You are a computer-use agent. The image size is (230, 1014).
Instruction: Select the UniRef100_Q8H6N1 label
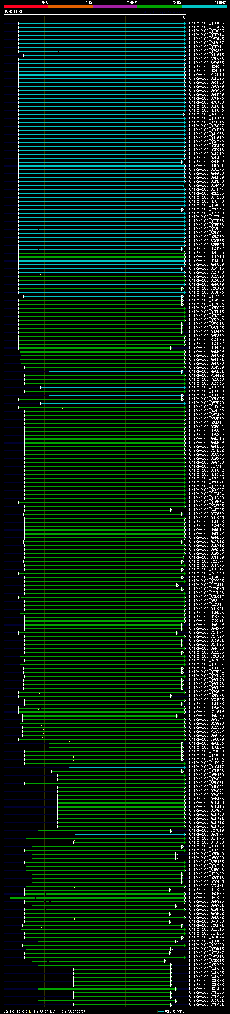point(206,106)
